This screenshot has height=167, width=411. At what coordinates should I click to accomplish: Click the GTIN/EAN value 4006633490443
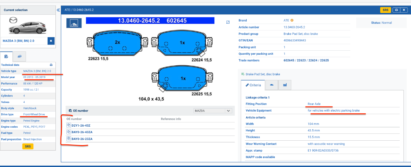tap(295, 40)
